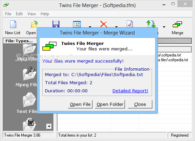Screen dimensions: 195x141
Task: Open dropdown arrow next to red X
Action: click(116, 27)
